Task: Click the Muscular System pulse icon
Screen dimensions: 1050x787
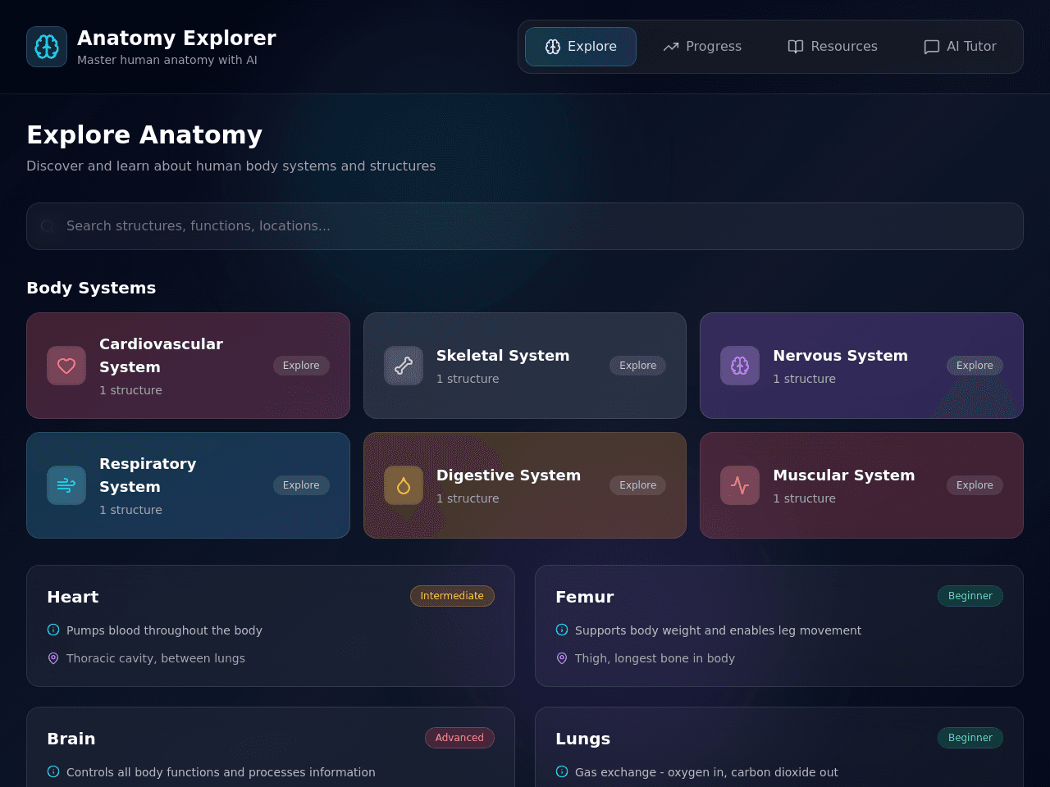Action: pyautogui.click(x=740, y=485)
